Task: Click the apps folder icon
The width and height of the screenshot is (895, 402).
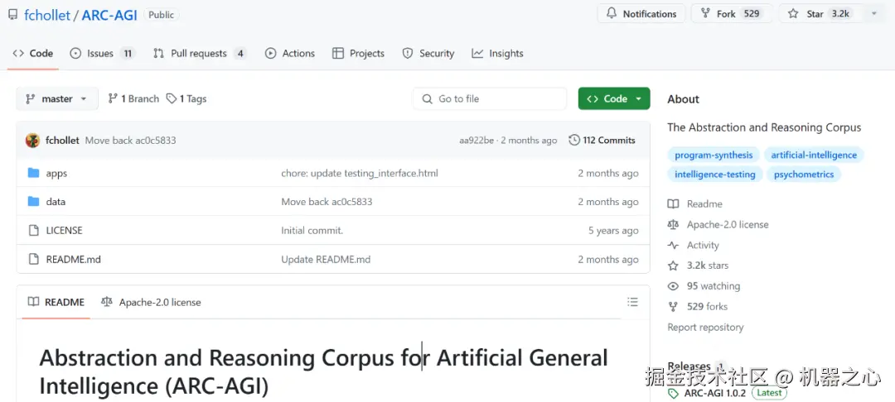Action: [34, 174]
